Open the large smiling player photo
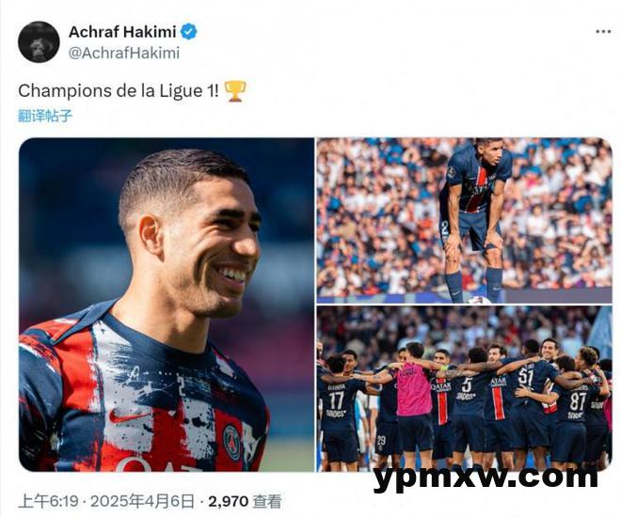This screenshot has width=621, height=517. pos(167,305)
